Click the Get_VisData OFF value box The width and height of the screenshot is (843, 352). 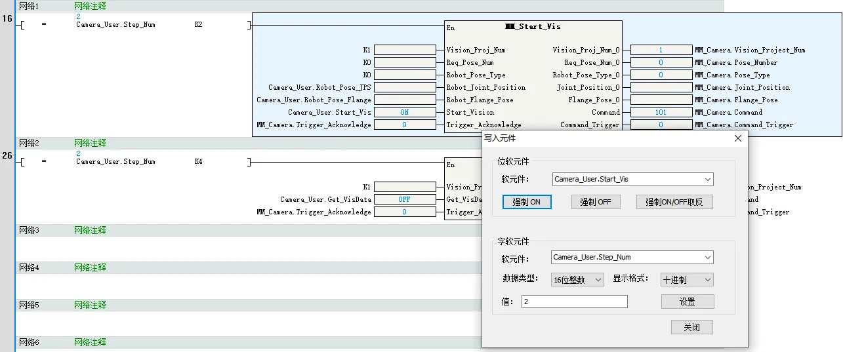(404, 199)
